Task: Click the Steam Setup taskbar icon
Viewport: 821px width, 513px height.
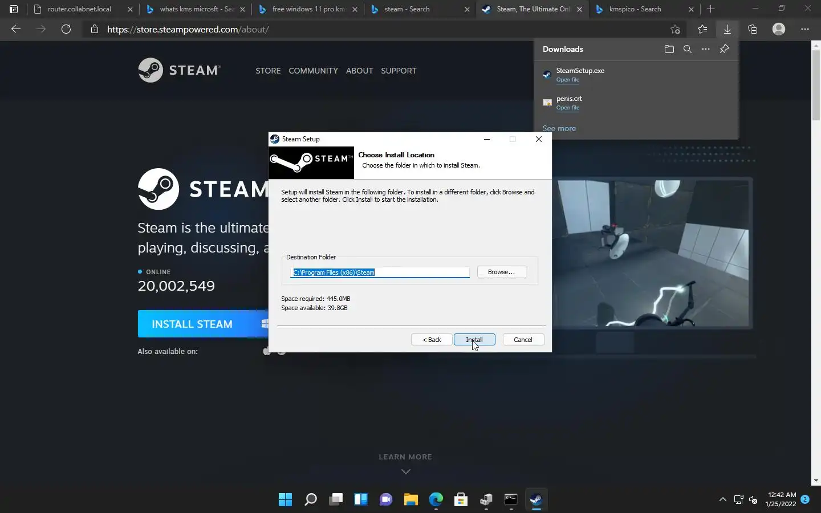Action: pyautogui.click(x=536, y=500)
